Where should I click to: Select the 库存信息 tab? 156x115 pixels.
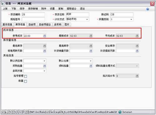pos(20,25)
